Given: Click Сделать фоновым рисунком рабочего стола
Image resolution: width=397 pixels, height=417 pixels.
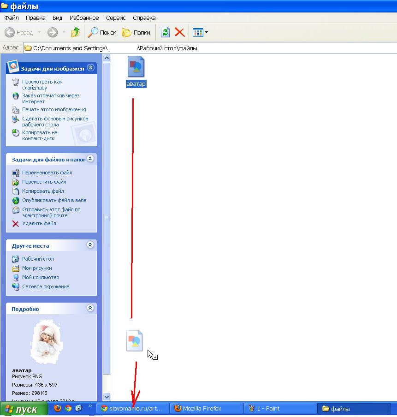Looking at the screenshot, I should pyautogui.click(x=55, y=121).
